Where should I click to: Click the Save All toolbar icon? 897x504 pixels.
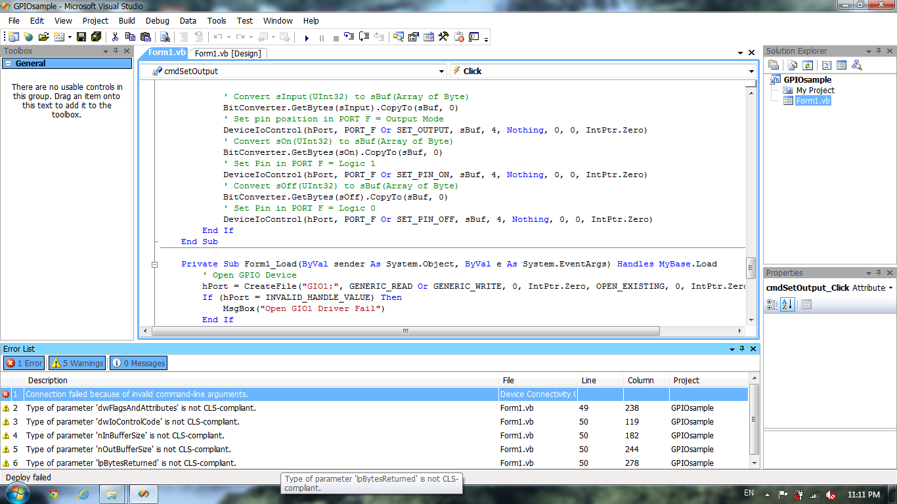click(x=97, y=37)
